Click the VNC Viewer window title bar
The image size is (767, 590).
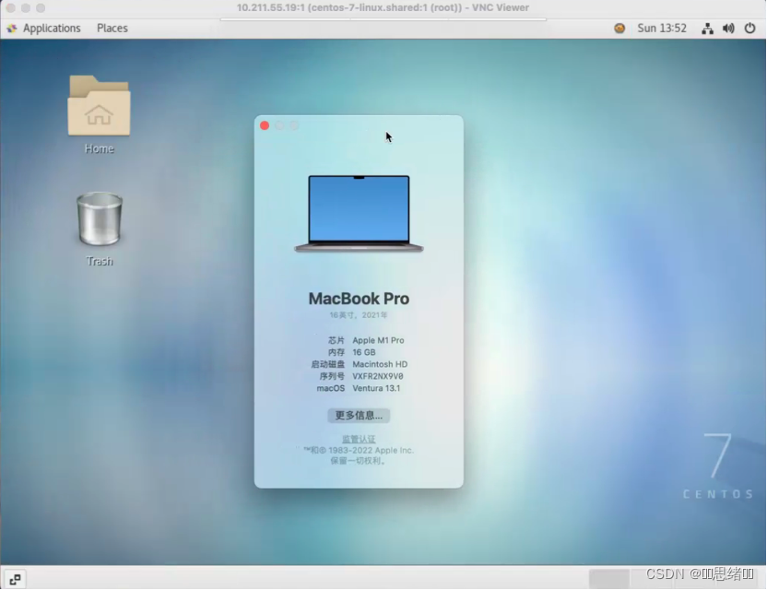383,7
